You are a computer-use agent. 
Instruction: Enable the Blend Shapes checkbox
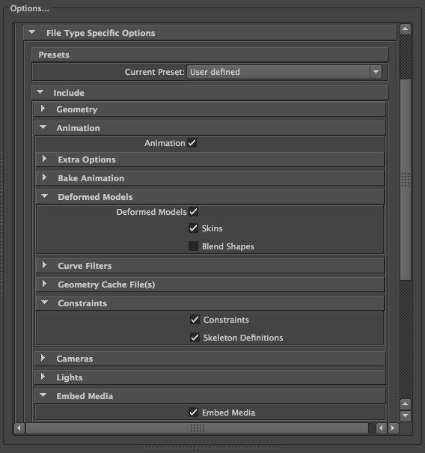pyautogui.click(x=194, y=246)
